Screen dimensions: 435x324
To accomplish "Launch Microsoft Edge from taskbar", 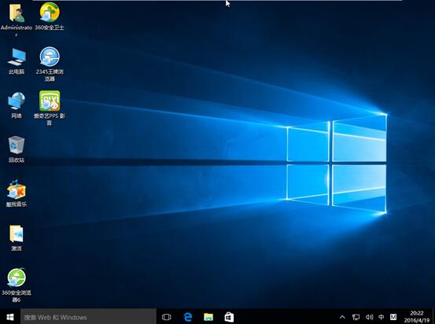I will [x=188, y=317].
